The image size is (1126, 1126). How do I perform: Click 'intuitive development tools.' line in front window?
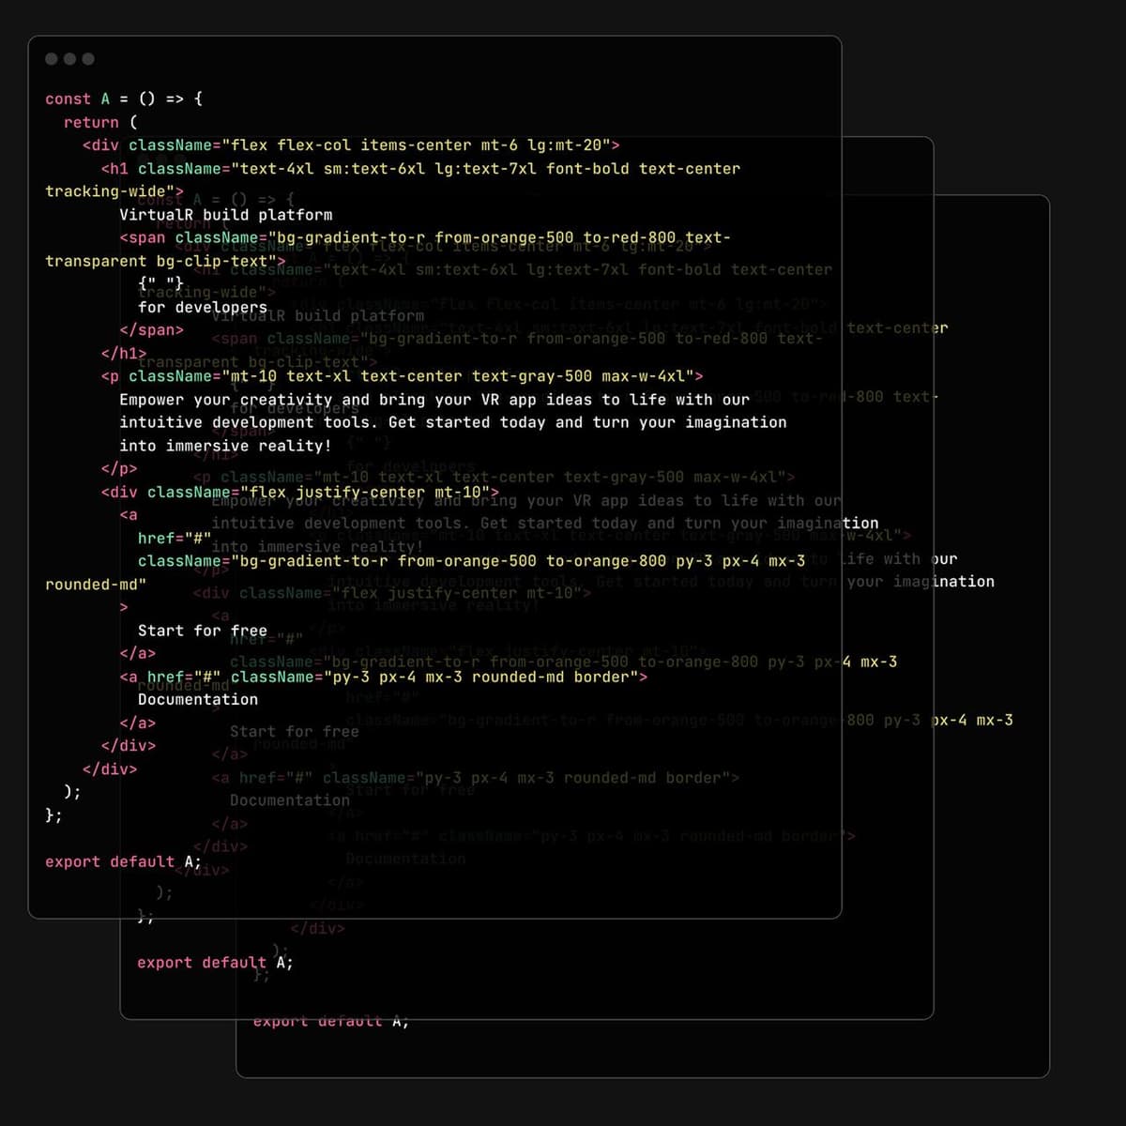click(x=453, y=422)
